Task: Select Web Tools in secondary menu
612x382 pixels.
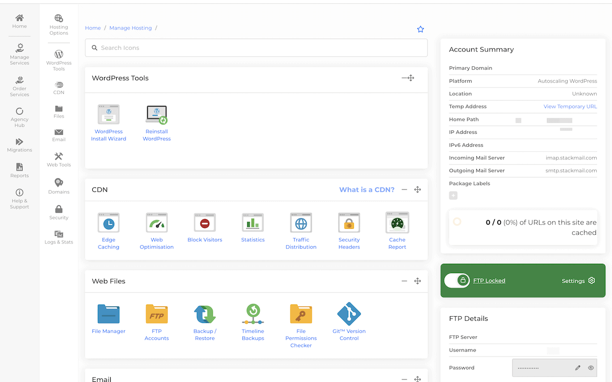Action: tap(59, 159)
